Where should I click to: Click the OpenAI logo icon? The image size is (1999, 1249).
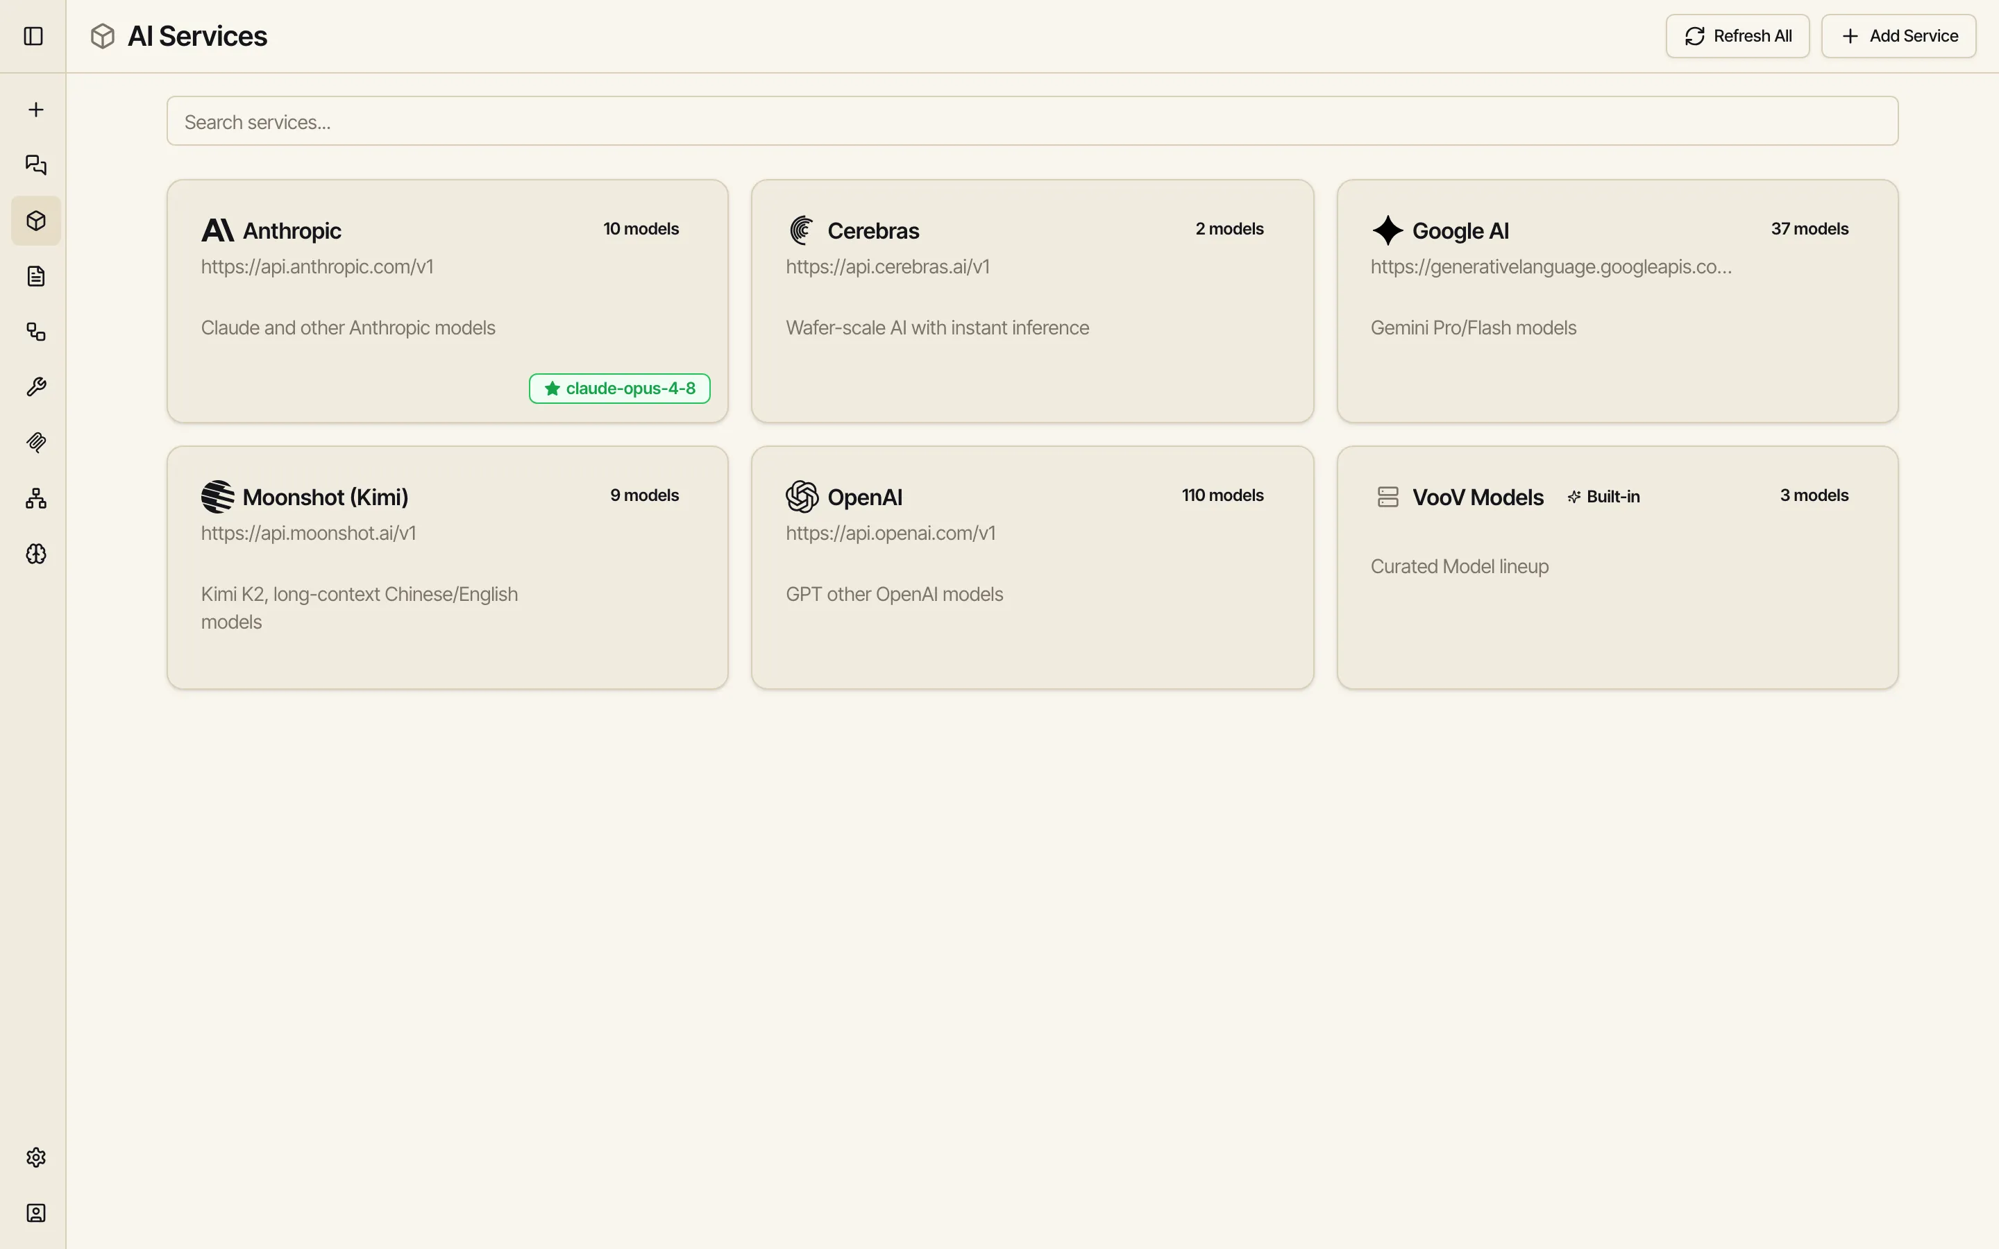coord(802,496)
